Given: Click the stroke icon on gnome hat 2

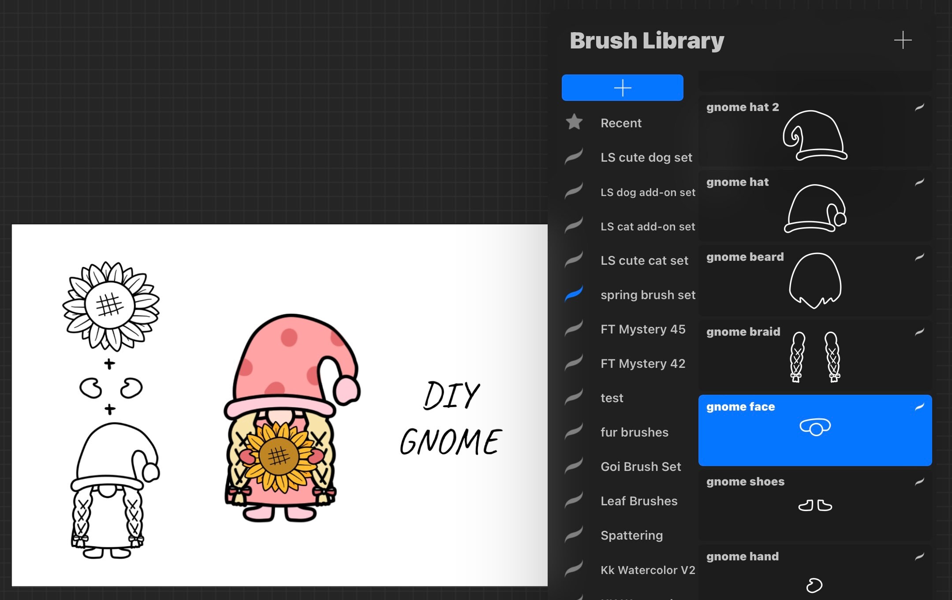Looking at the screenshot, I should point(919,107).
